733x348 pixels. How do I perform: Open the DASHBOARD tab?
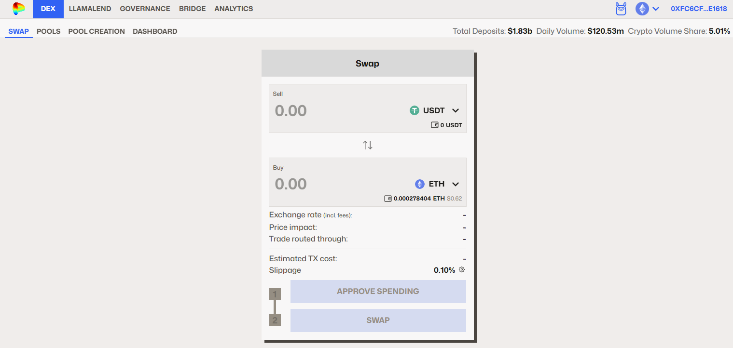point(155,31)
